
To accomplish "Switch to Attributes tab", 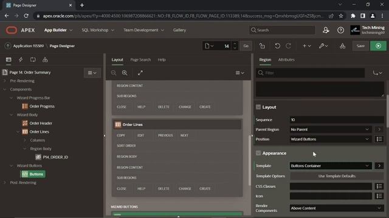I will pyautogui.click(x=286, y=60).
